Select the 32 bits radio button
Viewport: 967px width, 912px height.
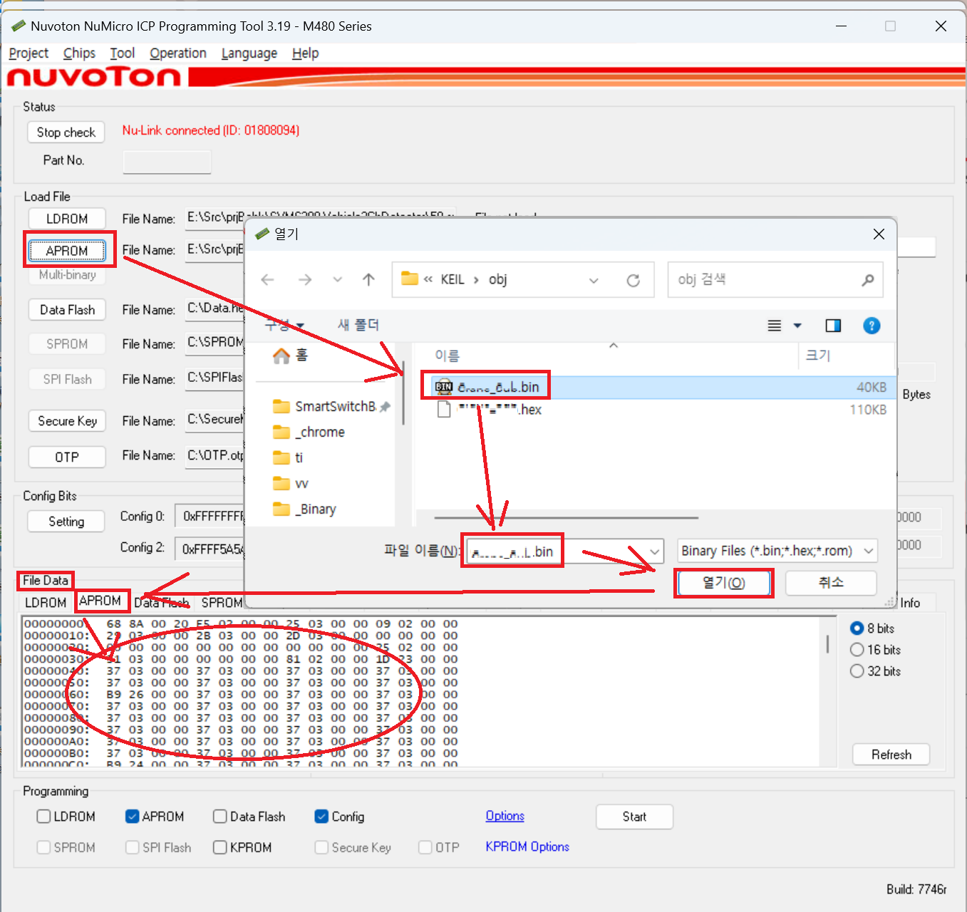pyautogui.click(x=857, y=671)
